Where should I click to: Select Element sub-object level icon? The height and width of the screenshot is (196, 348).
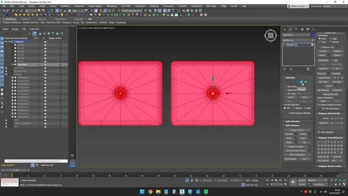click(x=306, y=82)
